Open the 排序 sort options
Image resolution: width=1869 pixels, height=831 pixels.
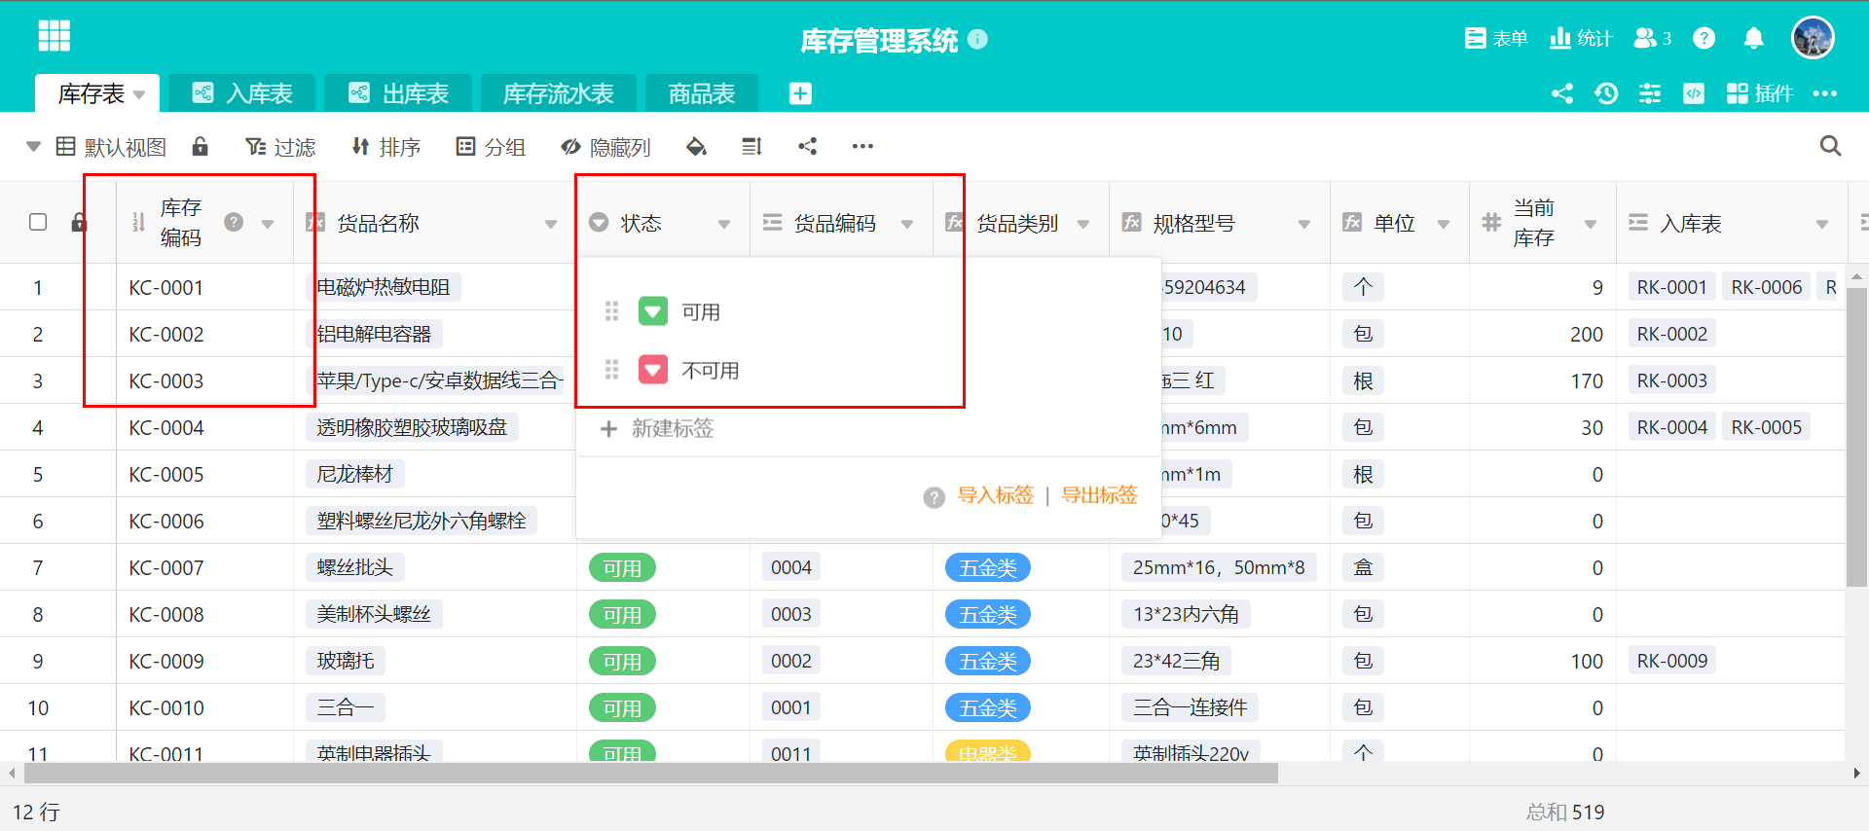385,147
